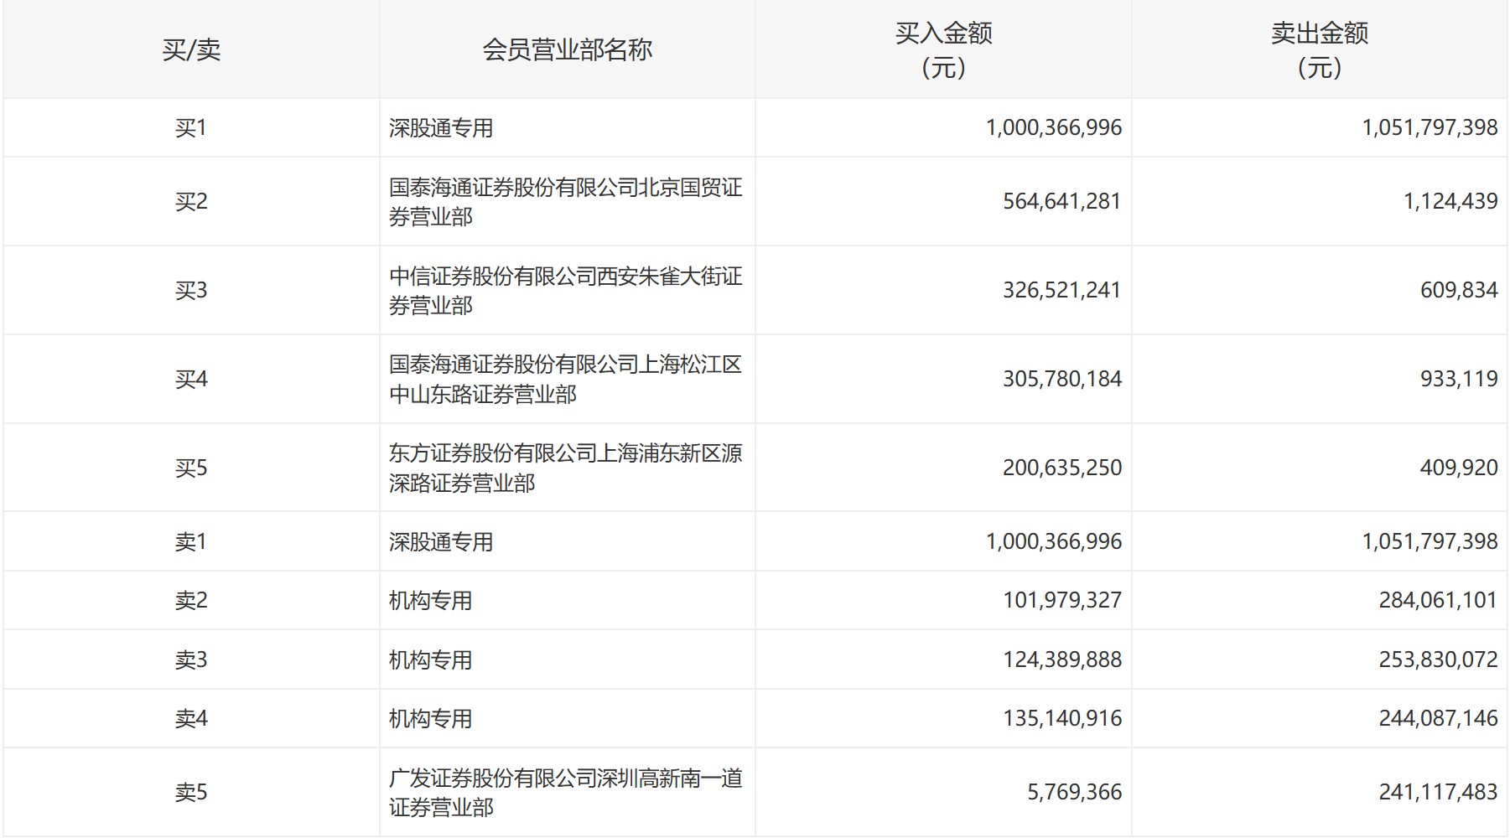Screen dimensions: 1510x838
Task: Click sell amount 284,061,101
Action: [x=1439, y=600]
